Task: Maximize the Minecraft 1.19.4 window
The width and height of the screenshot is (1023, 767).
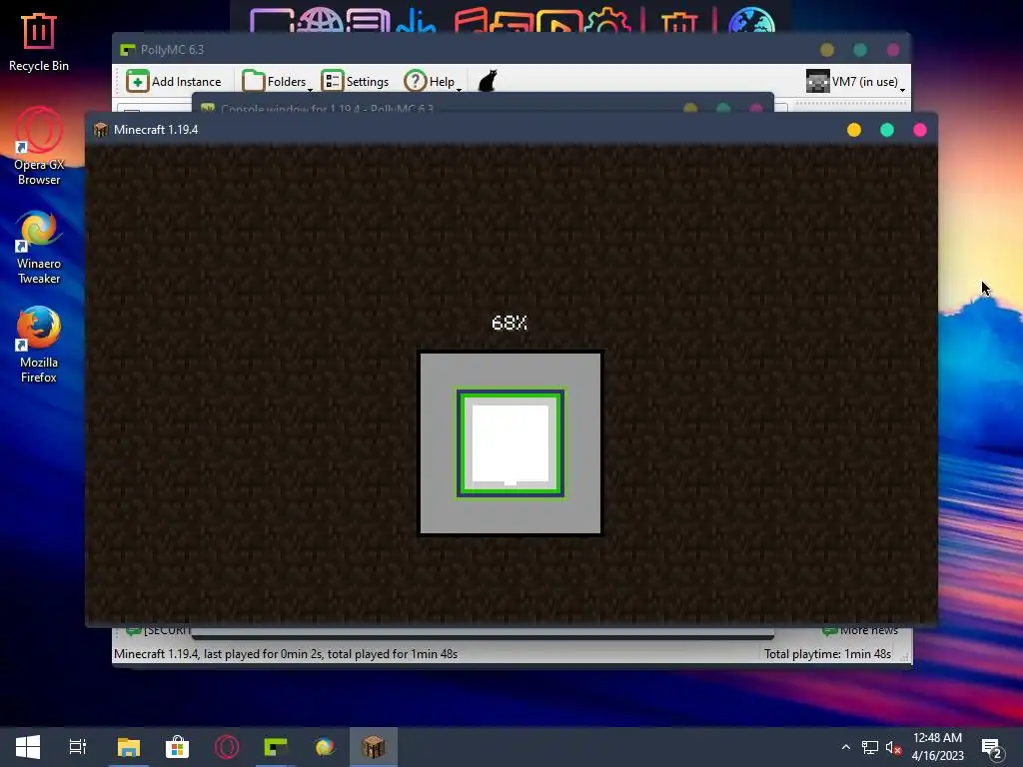Action: [887, 130]
